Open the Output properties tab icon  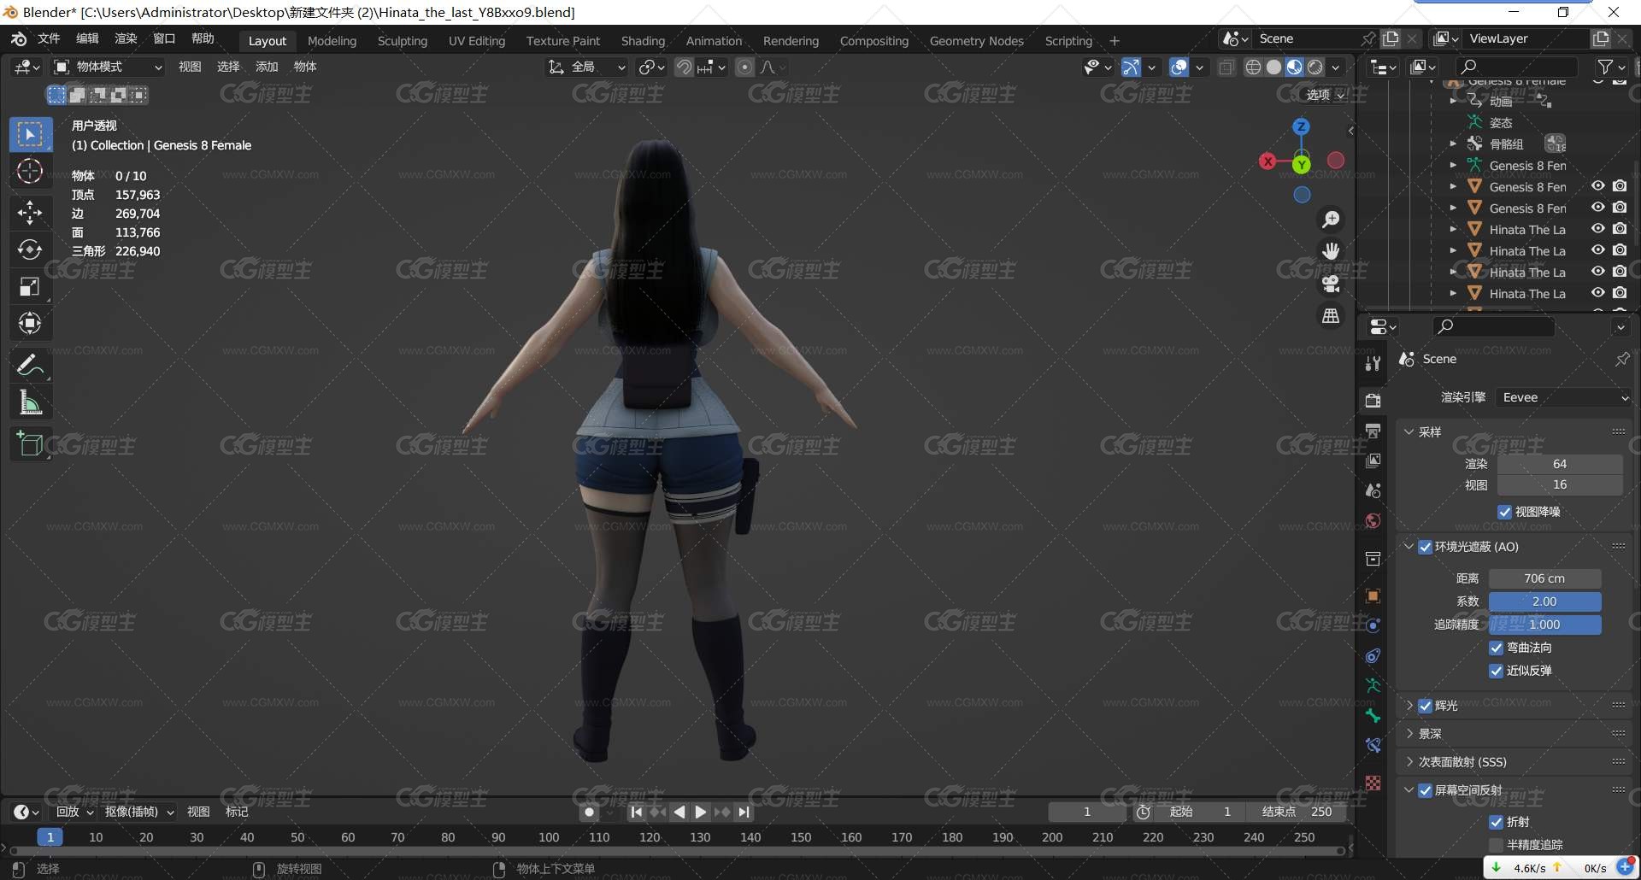[x=1373, y=431]
